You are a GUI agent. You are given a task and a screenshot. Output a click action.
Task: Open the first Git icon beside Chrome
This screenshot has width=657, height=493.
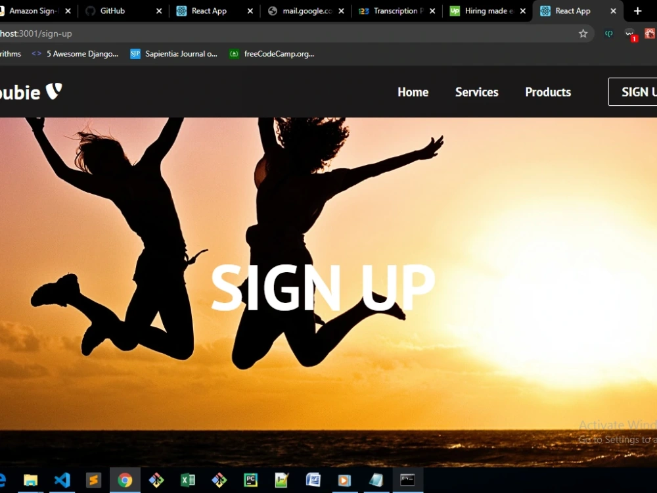tap(156, 480)
